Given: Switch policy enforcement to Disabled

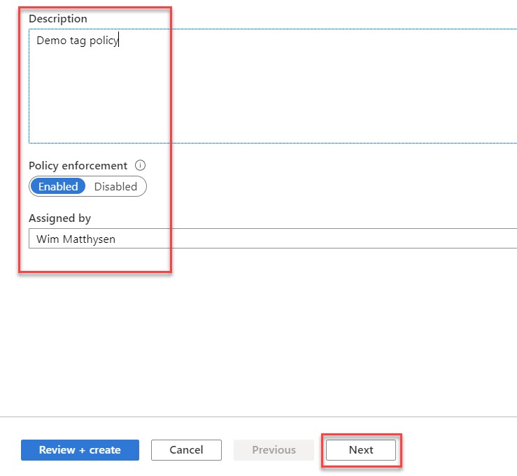Looking at the screenshot, I should [x=116, y=187].
